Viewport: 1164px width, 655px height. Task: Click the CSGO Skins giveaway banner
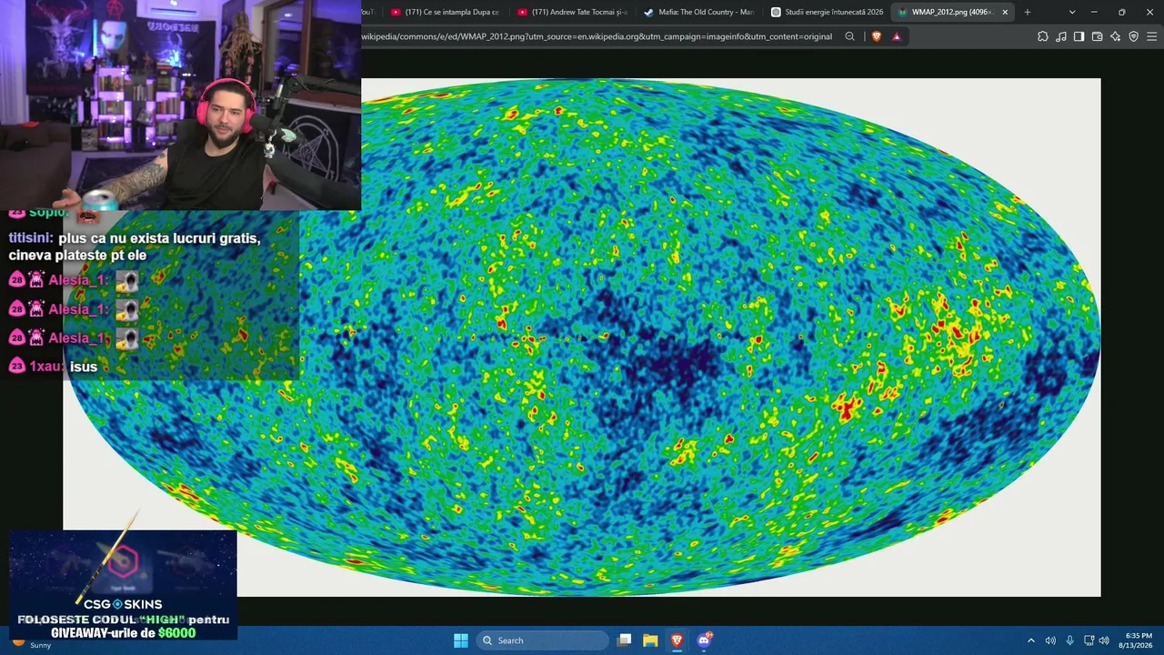(x=123, y=585)
